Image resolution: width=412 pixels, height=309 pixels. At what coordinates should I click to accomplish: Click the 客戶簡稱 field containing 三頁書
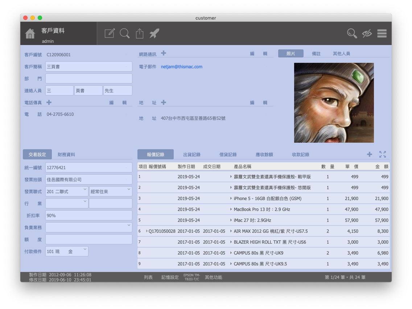(89, 66)
